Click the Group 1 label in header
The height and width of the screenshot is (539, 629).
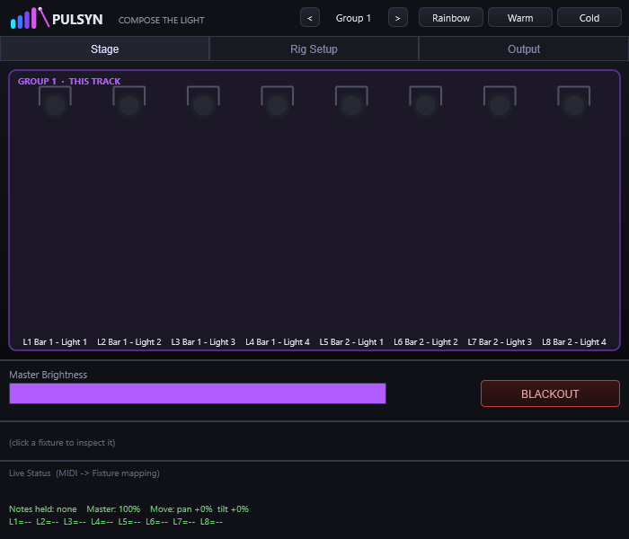click(353, 18)
